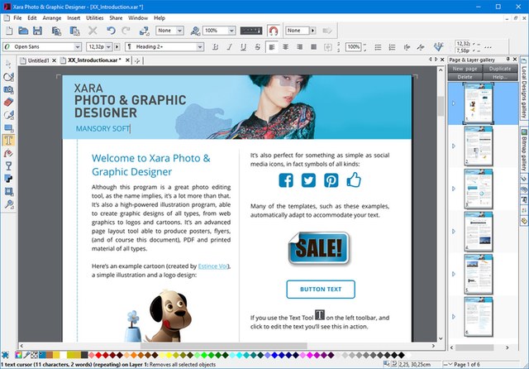Open the Heading 2+ style dropdown

click(200, 46)
